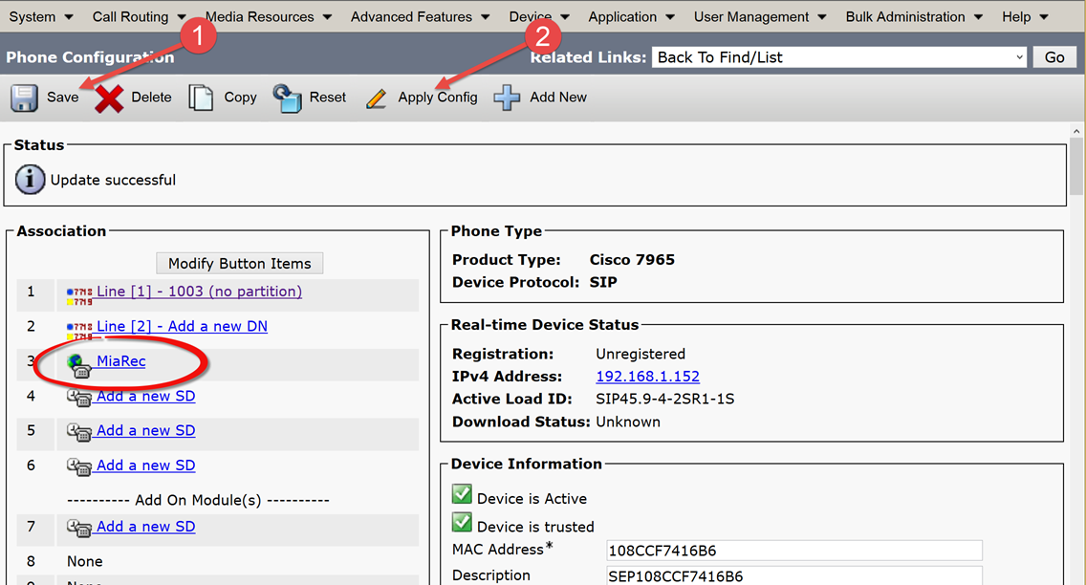Image resolution: width=1086 pixels, height=585 pixels.
Task: Open the Application menu
Action: [x=632, y=16]
